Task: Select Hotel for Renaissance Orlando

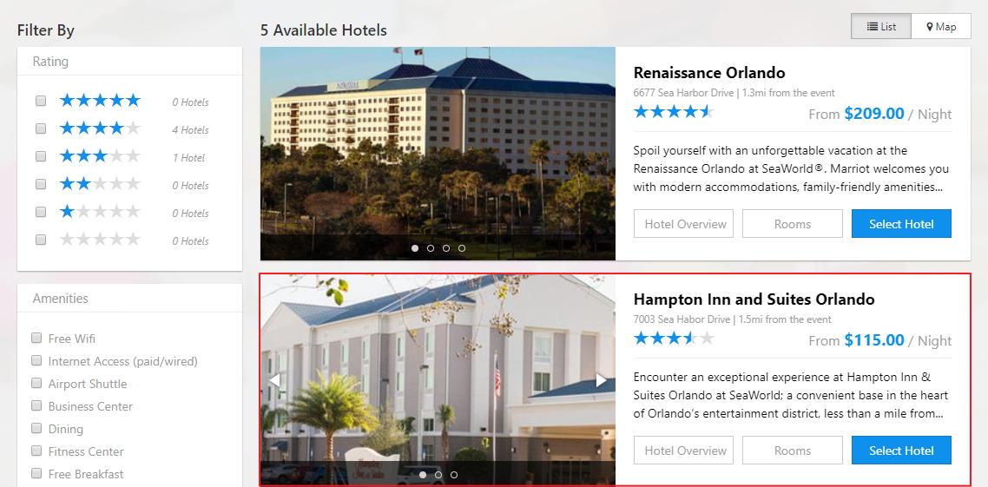Action: point(901,224)
